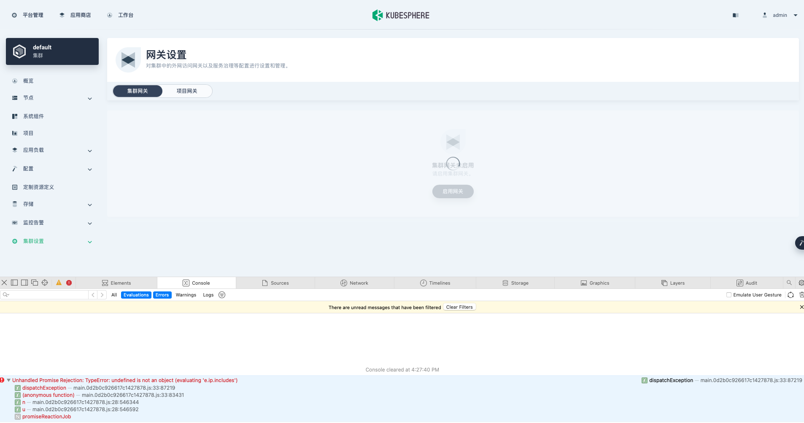
Task: Click the red issues badge in Web Inspector toolbar
Action: coord(69,283)
